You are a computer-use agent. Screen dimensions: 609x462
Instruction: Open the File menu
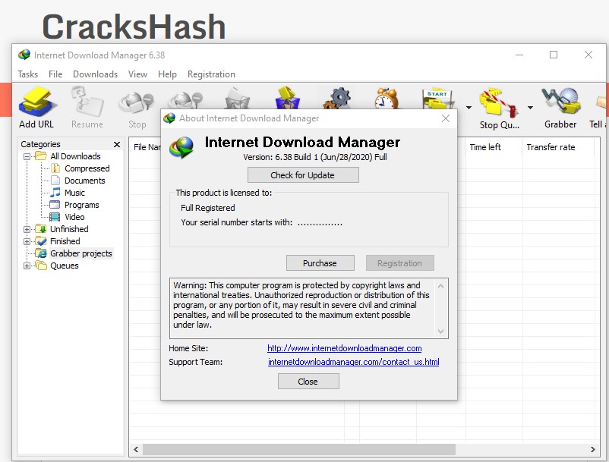55,74
